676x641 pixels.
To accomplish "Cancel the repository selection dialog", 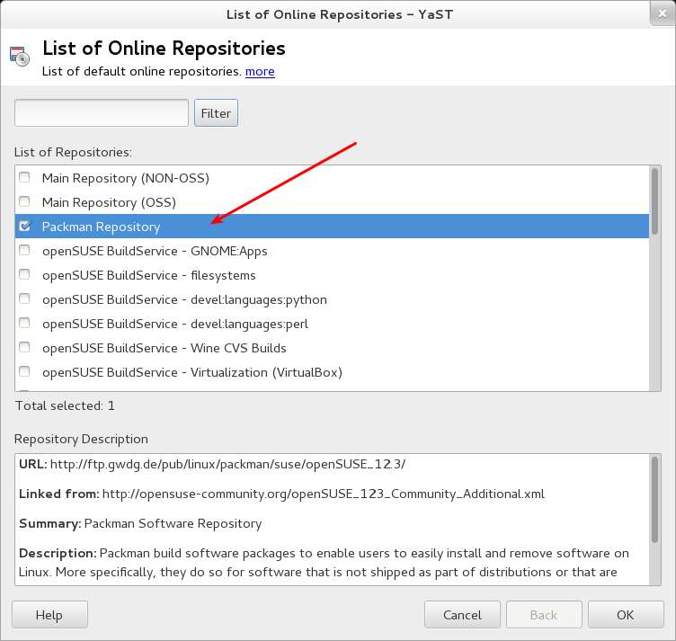I will (x=462, y=615).
